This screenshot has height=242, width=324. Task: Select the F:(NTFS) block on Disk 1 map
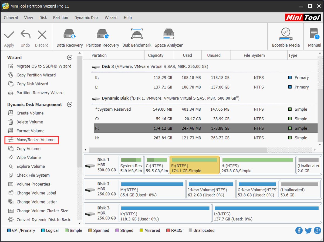(x=194, y=165)
